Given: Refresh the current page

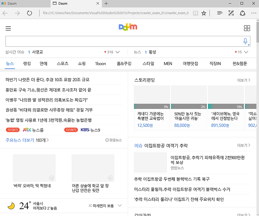Looking at the screenshot, I should point(29,13).
